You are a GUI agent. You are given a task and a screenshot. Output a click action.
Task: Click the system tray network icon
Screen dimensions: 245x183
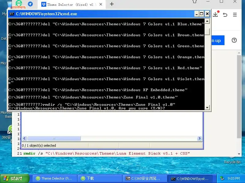tap(222, 178)
